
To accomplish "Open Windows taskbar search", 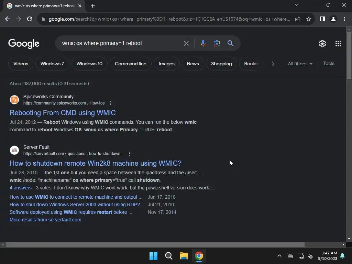I will click(168, 256).
